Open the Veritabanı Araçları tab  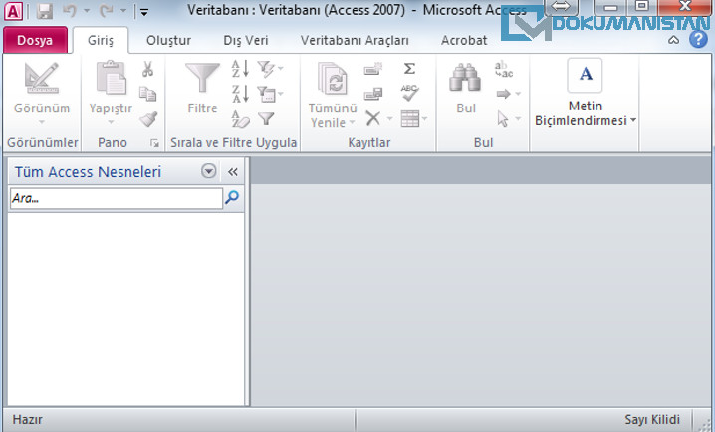(x=355, y=40)
